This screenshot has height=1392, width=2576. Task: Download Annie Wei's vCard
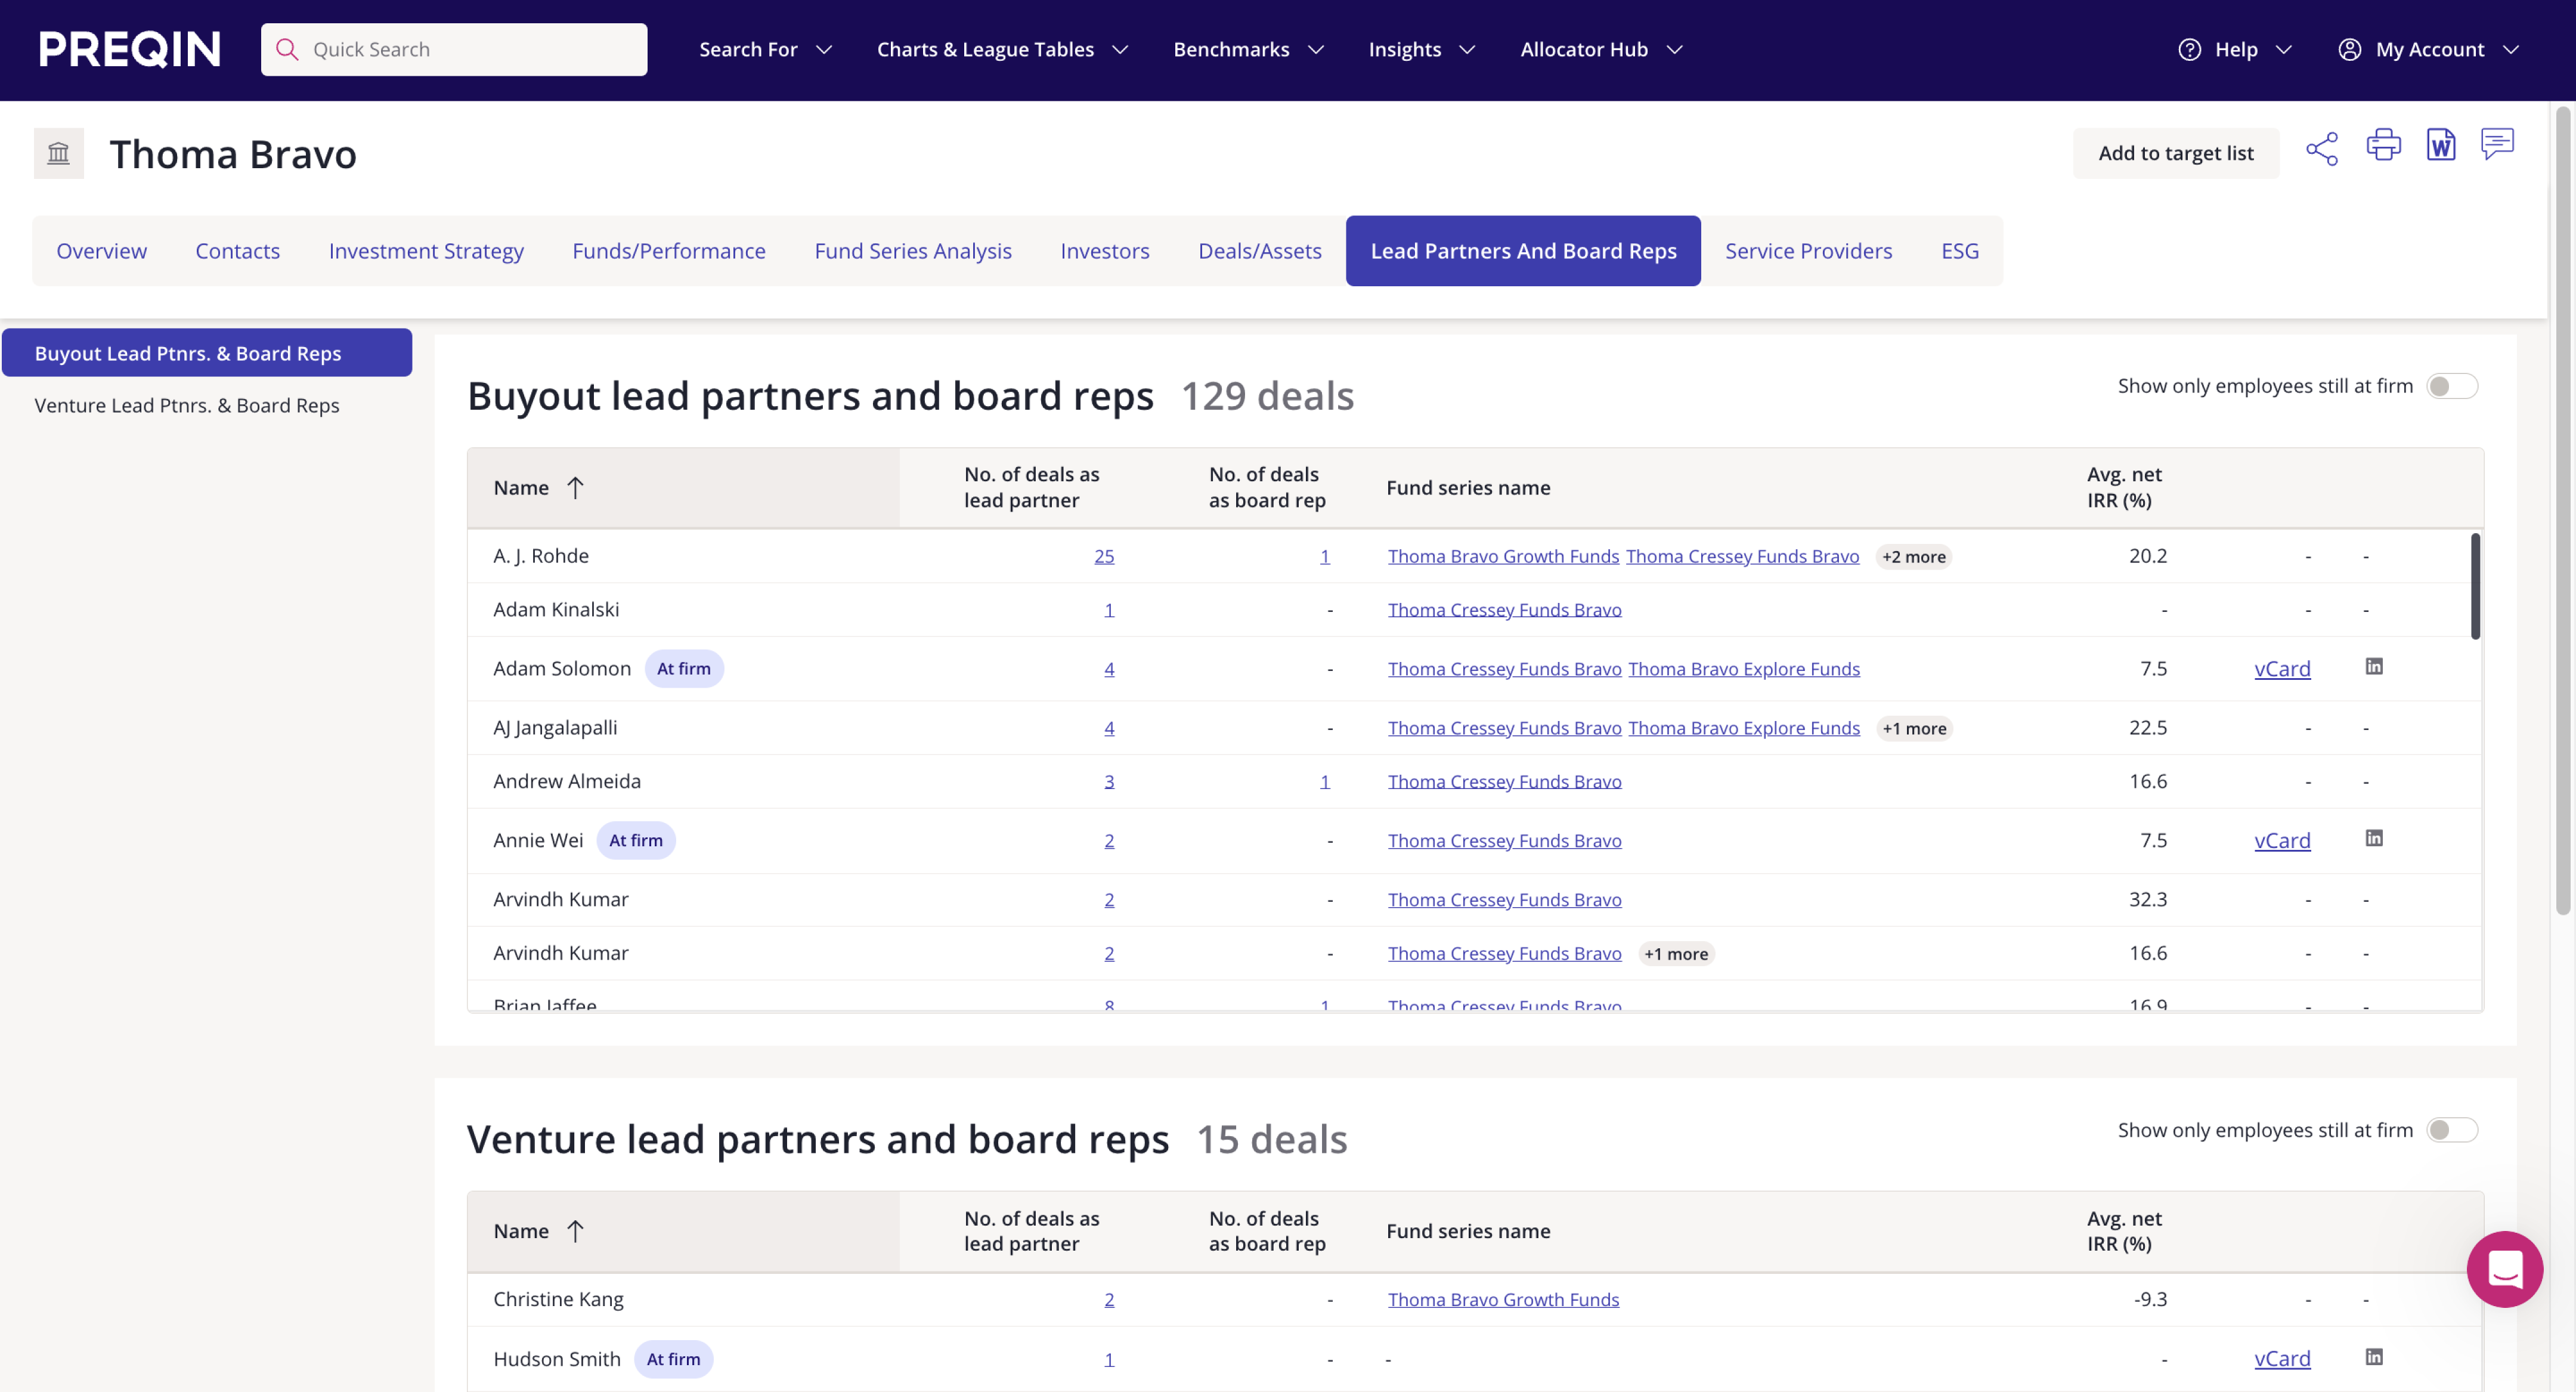coord(2281,841)
